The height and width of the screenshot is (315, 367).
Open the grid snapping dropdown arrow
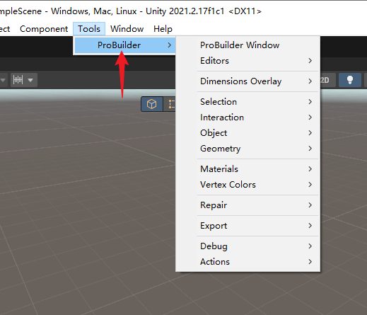pos(30,80)
